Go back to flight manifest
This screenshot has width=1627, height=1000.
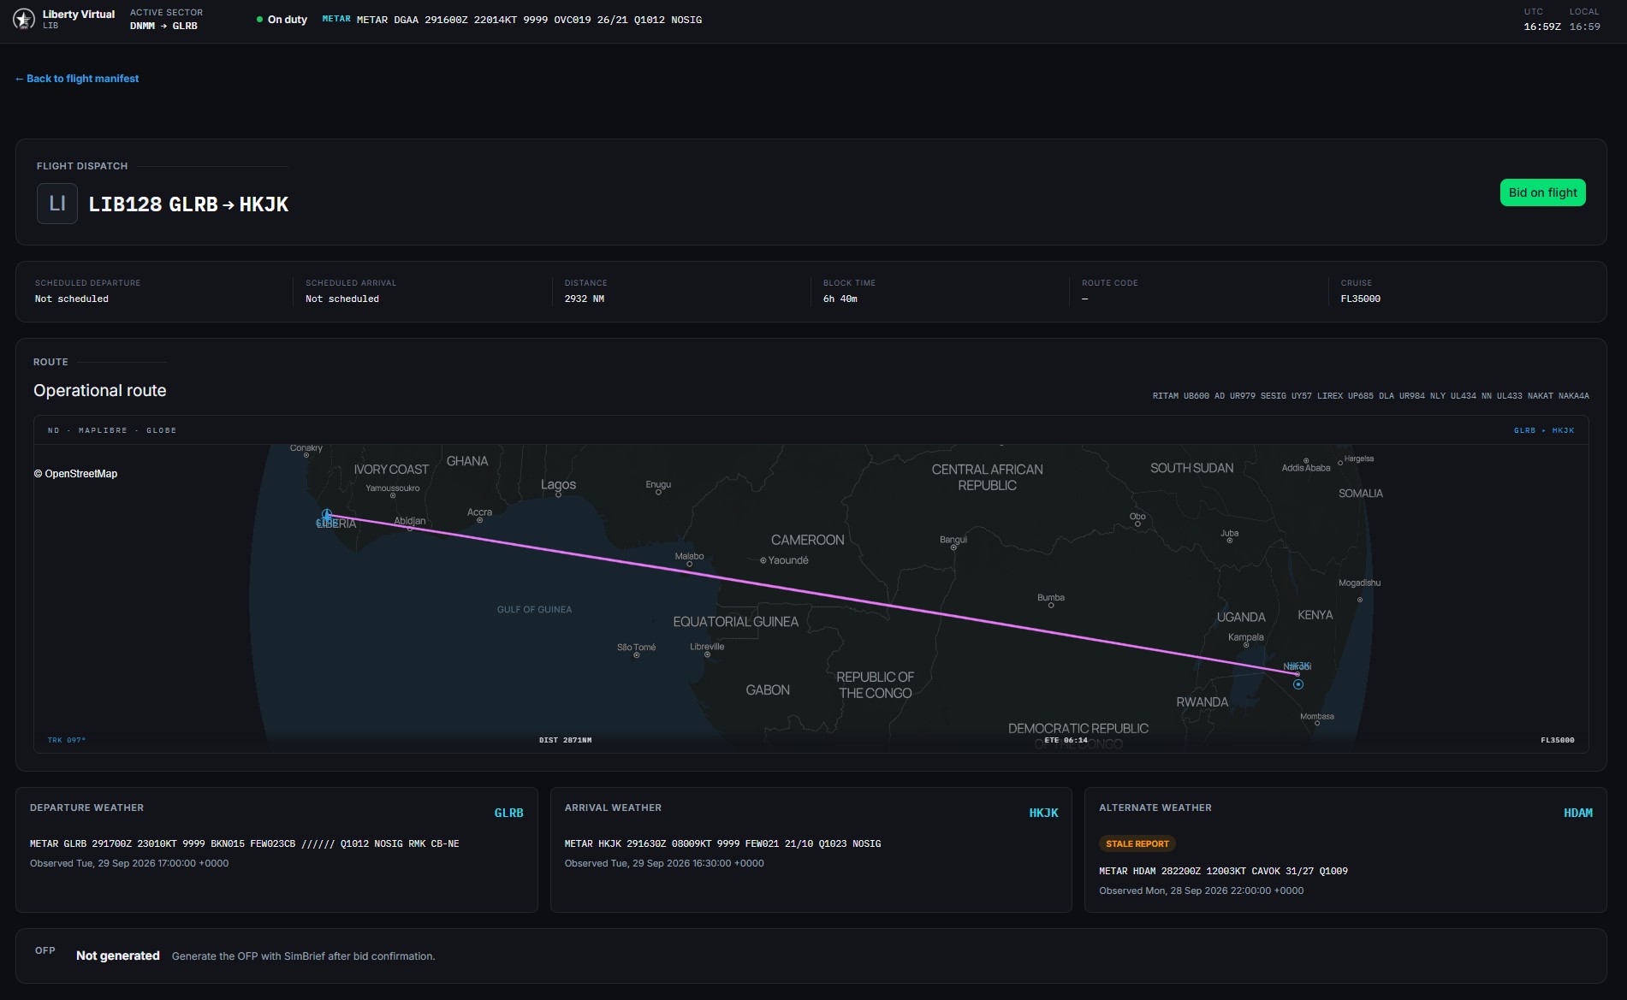pos(77,79)
